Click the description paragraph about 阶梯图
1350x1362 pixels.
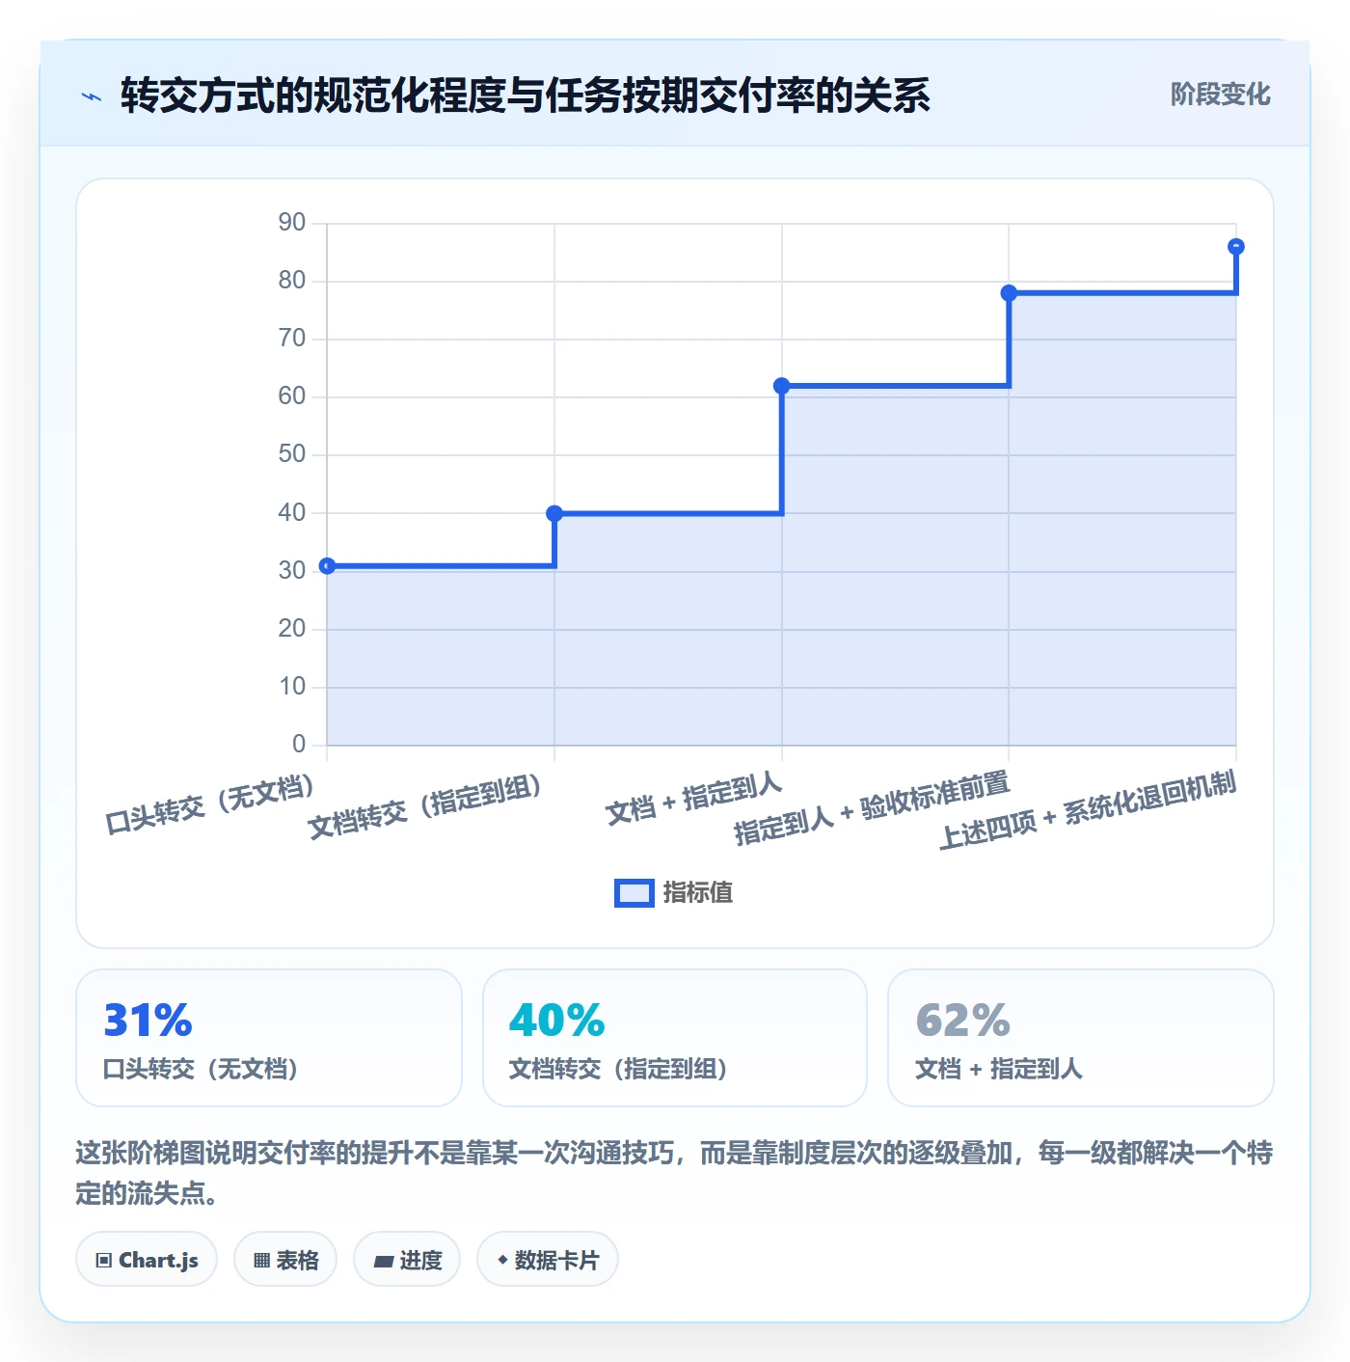(674, 1173)
